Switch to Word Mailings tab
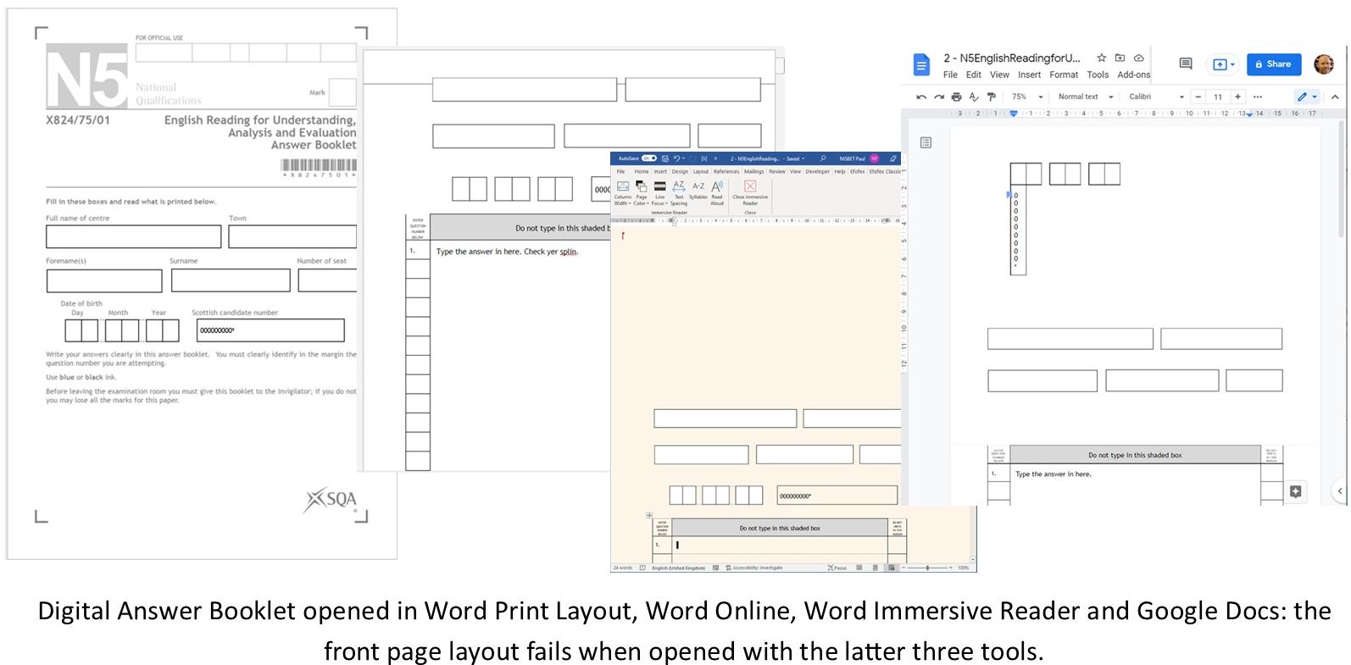Screen dimensions: 1351x665 (x=753, y=171)
